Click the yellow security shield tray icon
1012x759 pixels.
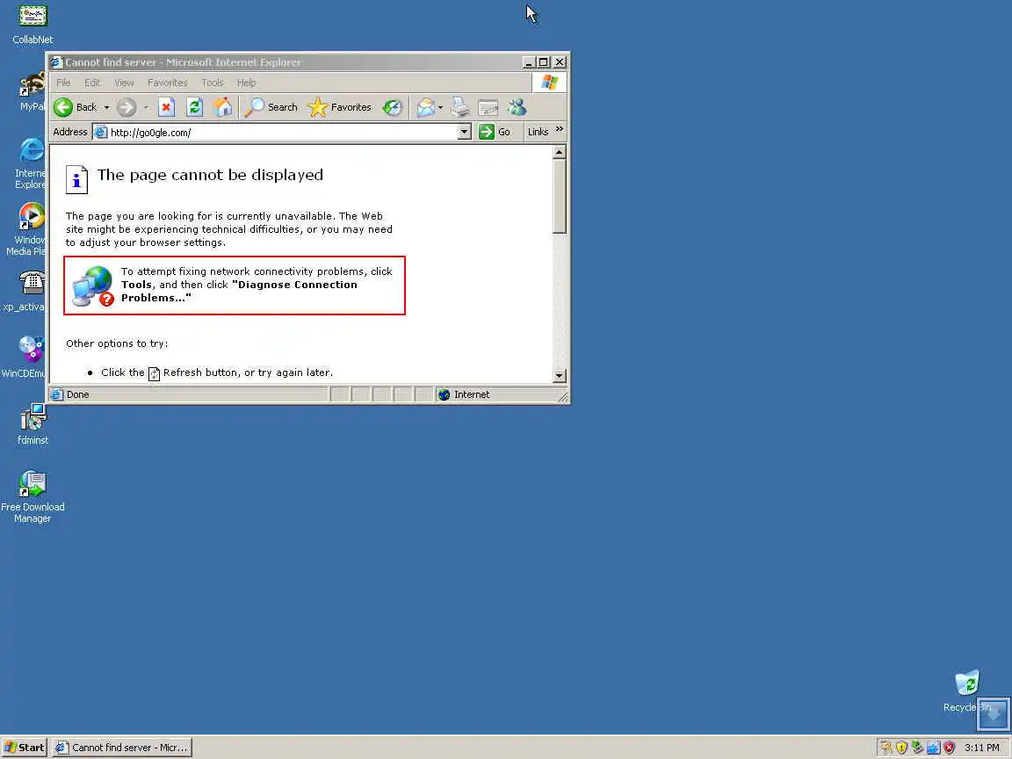pyautogui.click(x=901, y=748)
